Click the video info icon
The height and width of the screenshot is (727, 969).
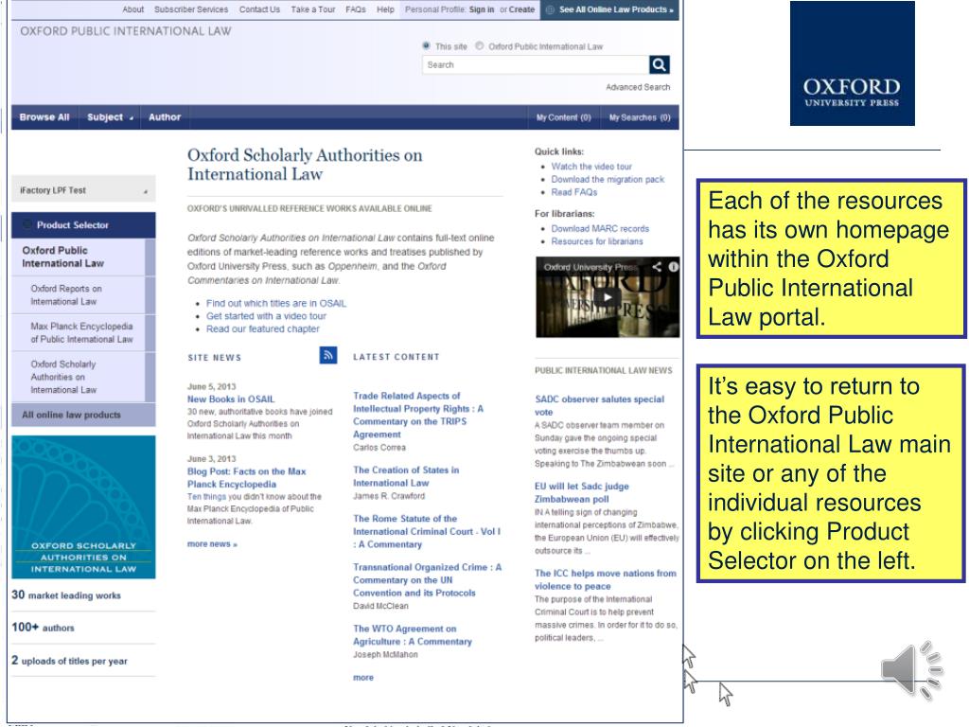674,266
